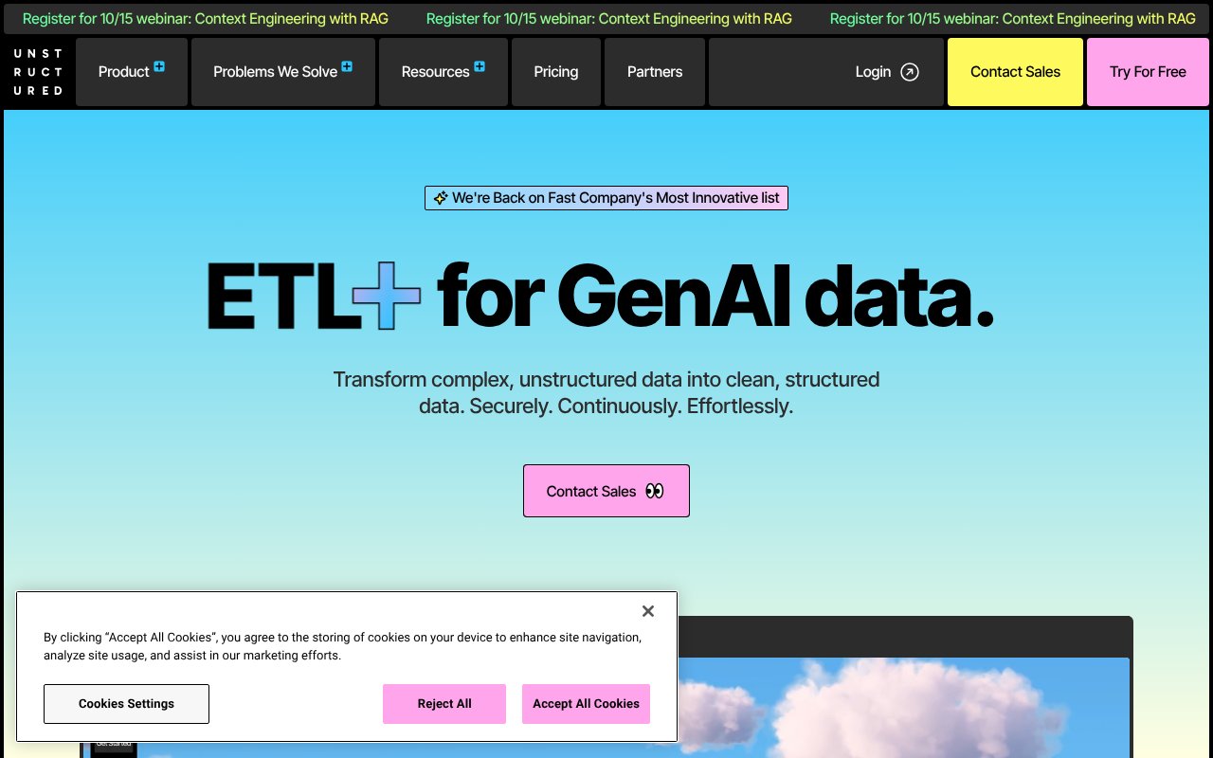Navigate to the Partners page
This screenshot has height=758, width=1213.
(654, 71)
